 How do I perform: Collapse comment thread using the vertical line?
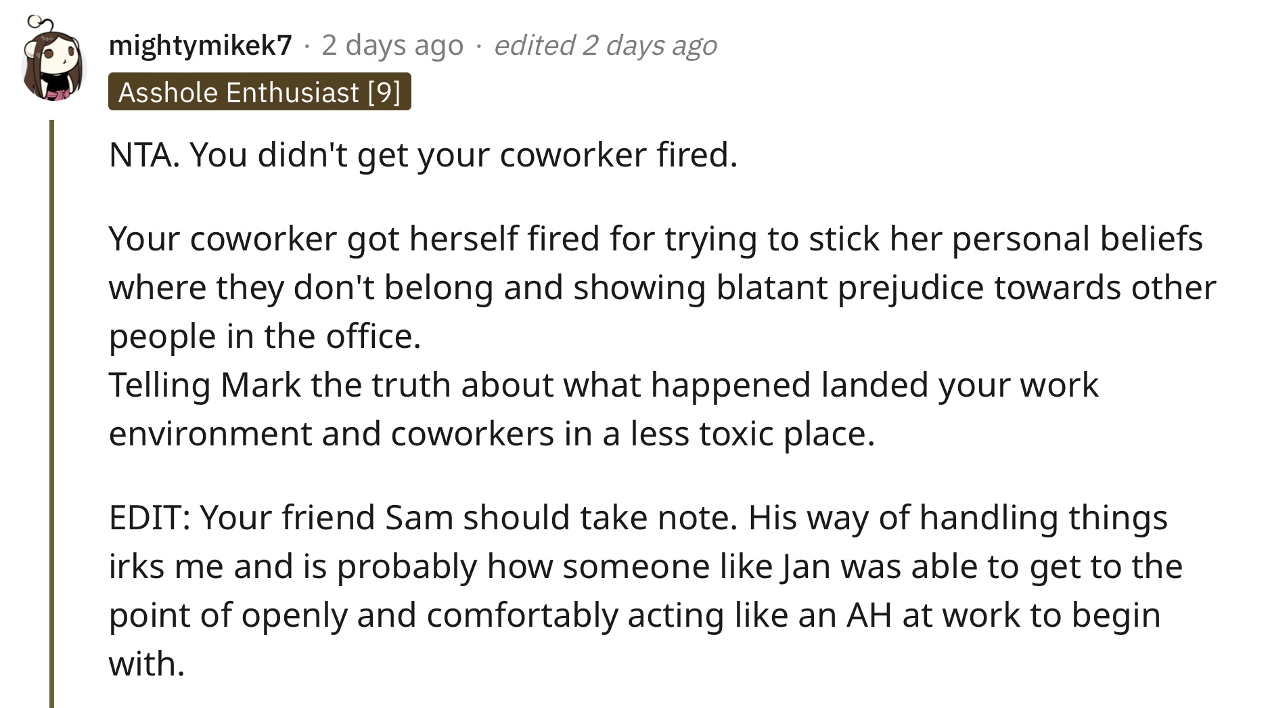click(51, 414)
